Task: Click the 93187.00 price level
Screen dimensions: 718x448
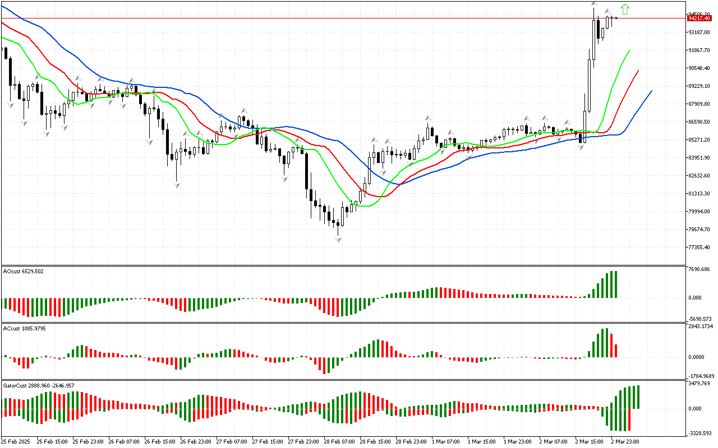Action: click(x=699, y=32)
